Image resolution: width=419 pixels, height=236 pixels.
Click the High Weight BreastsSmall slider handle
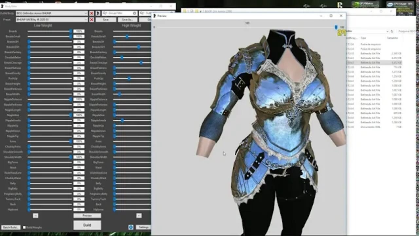pyautogui.click(x=127, y=36)
